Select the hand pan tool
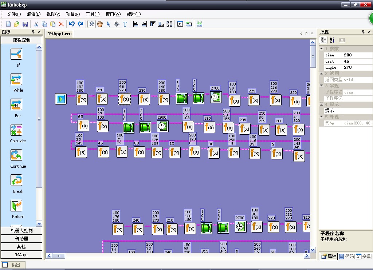The height and width of the screenshot is (270, 373). (100, 24)
